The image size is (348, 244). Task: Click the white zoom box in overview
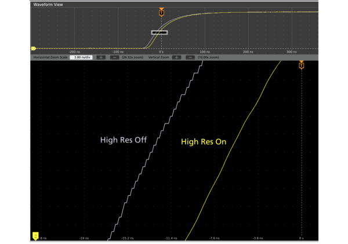point(159,32)
